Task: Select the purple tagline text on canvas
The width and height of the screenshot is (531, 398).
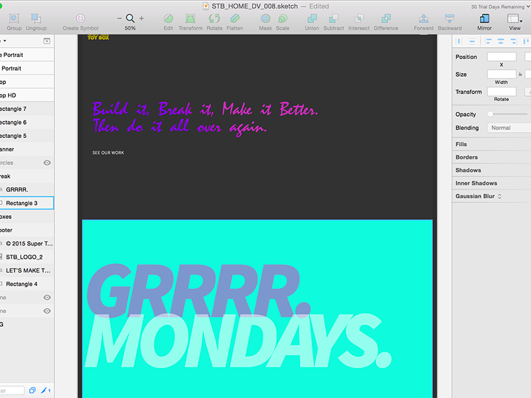Action: point(205,119)
